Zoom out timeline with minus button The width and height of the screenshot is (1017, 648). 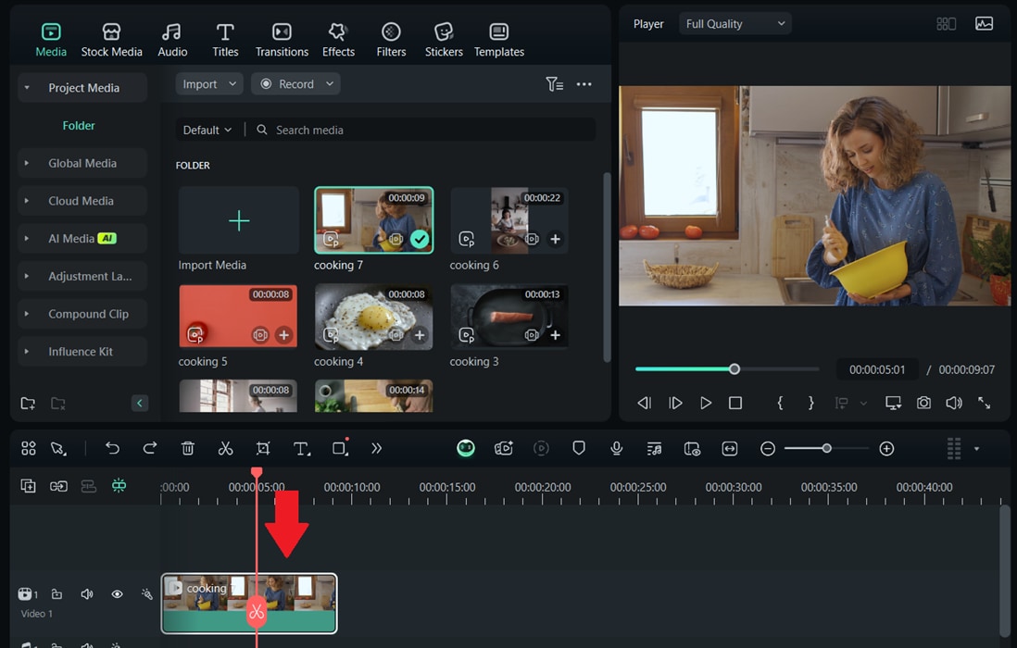pyautogui.click(x=767, y=448)
